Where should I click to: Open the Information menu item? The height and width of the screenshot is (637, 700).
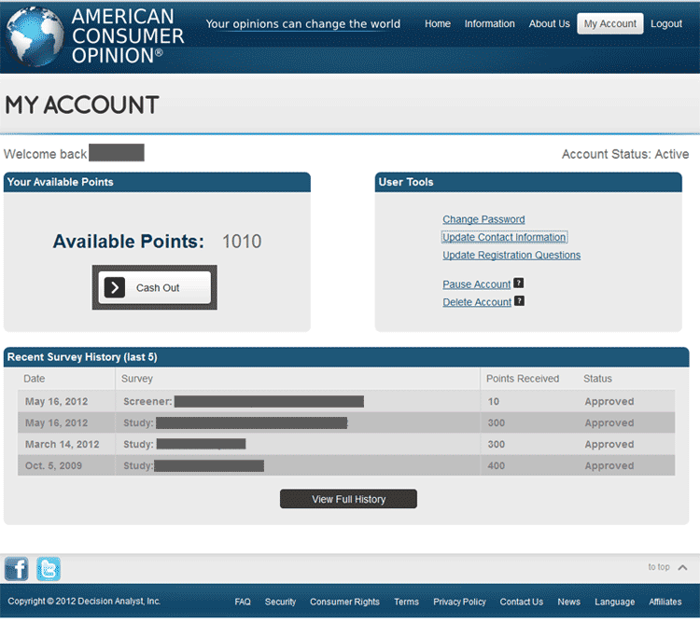tap(489, 24)
